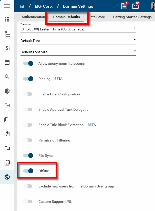The height and width of the screenshot is (211, 155).
Task: Open the apps grid icon in sidebar
Action: click(7, 19)
